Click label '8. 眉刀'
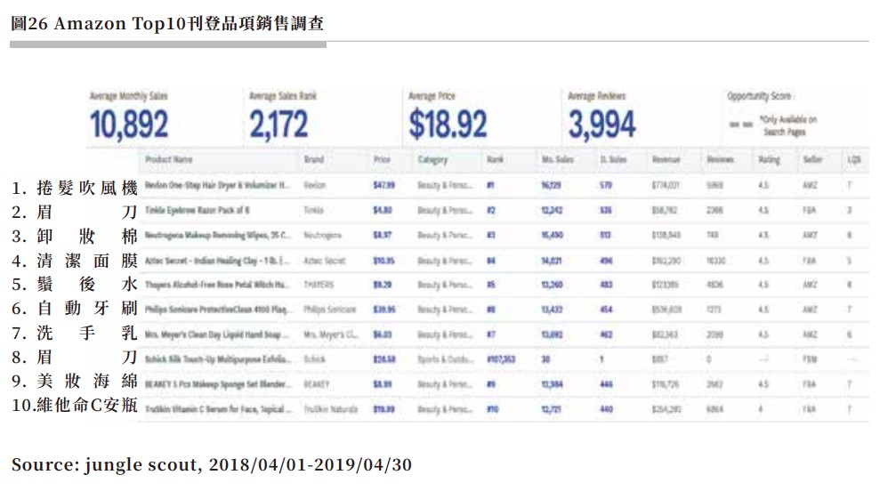 coord(74,358)
